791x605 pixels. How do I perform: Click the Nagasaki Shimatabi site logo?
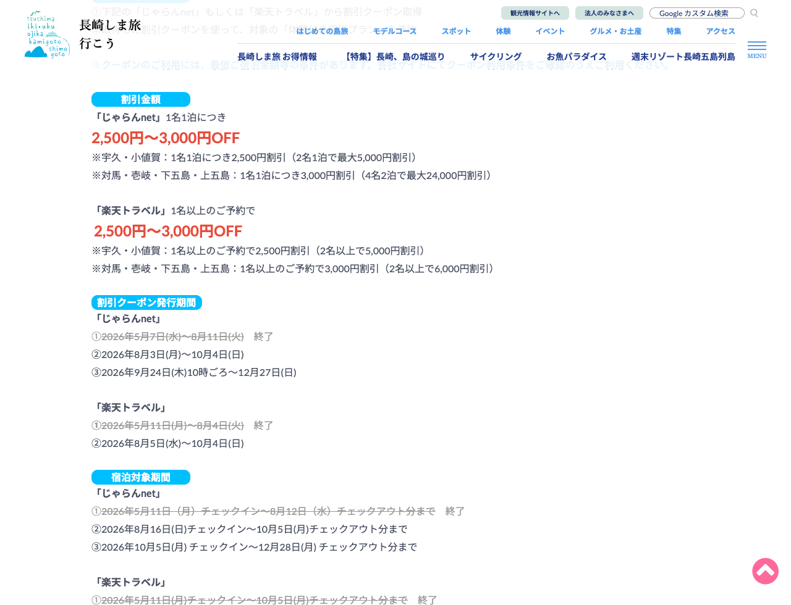point(83,34)
